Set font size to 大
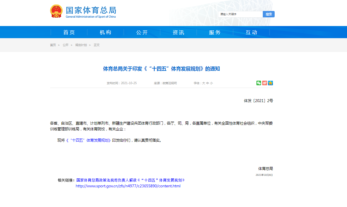347x207 pixels. (203, 83)
